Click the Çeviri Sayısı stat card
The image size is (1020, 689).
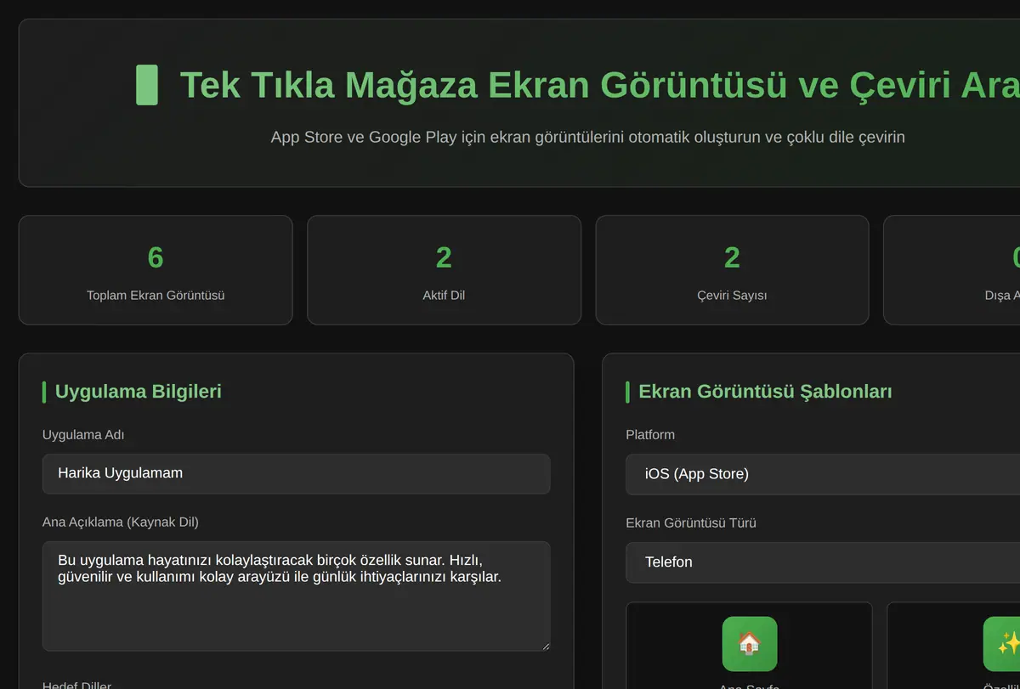click(732, 270)
